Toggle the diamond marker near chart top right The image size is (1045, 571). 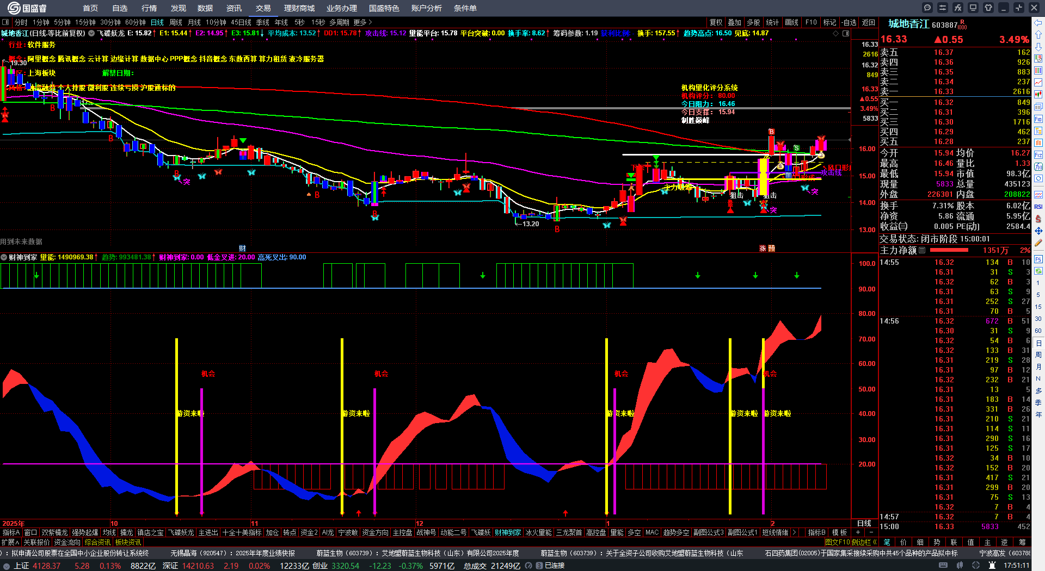coord(836,33)
